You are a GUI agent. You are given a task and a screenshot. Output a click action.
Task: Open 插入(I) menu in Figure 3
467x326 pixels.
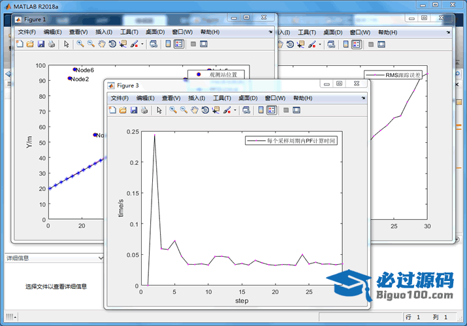(x=197, y=98)
